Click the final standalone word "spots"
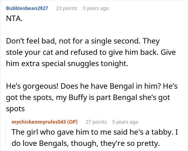Screen dimensions: 188x151 tap(15, 108)
